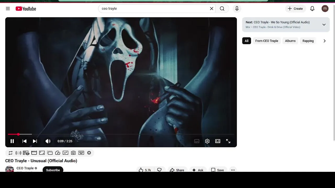The height and width of the screenshot is (188, 335).
Task: Click the red progress scrubber handle
Action: click(x=18, y=134)
